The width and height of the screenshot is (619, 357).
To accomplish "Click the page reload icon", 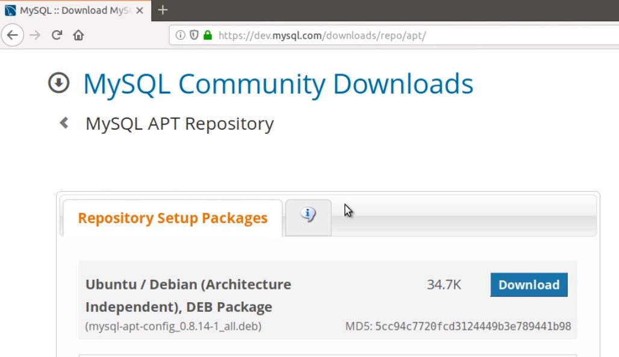I will coord(57,35).
